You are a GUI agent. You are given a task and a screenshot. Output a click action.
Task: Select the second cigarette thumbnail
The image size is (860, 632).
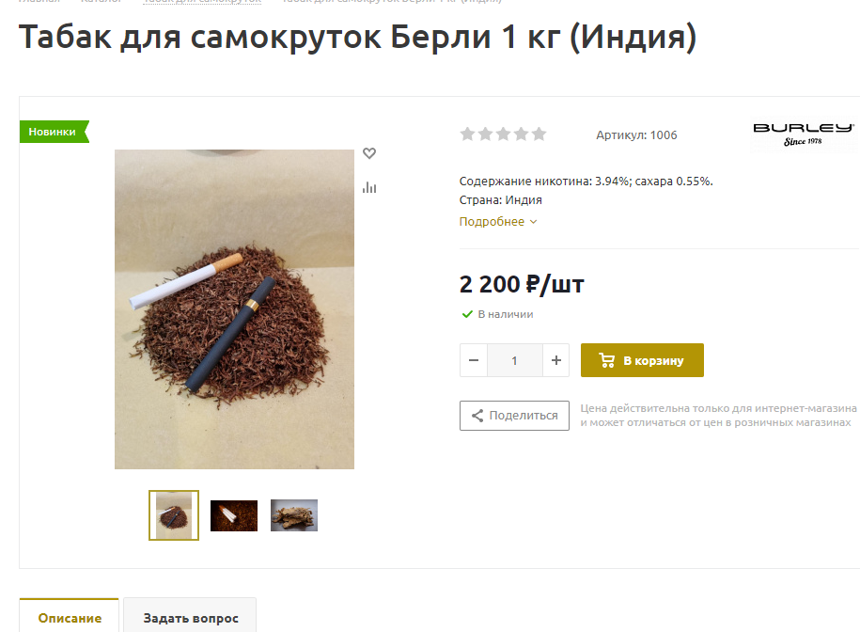(x=234, y=515)
